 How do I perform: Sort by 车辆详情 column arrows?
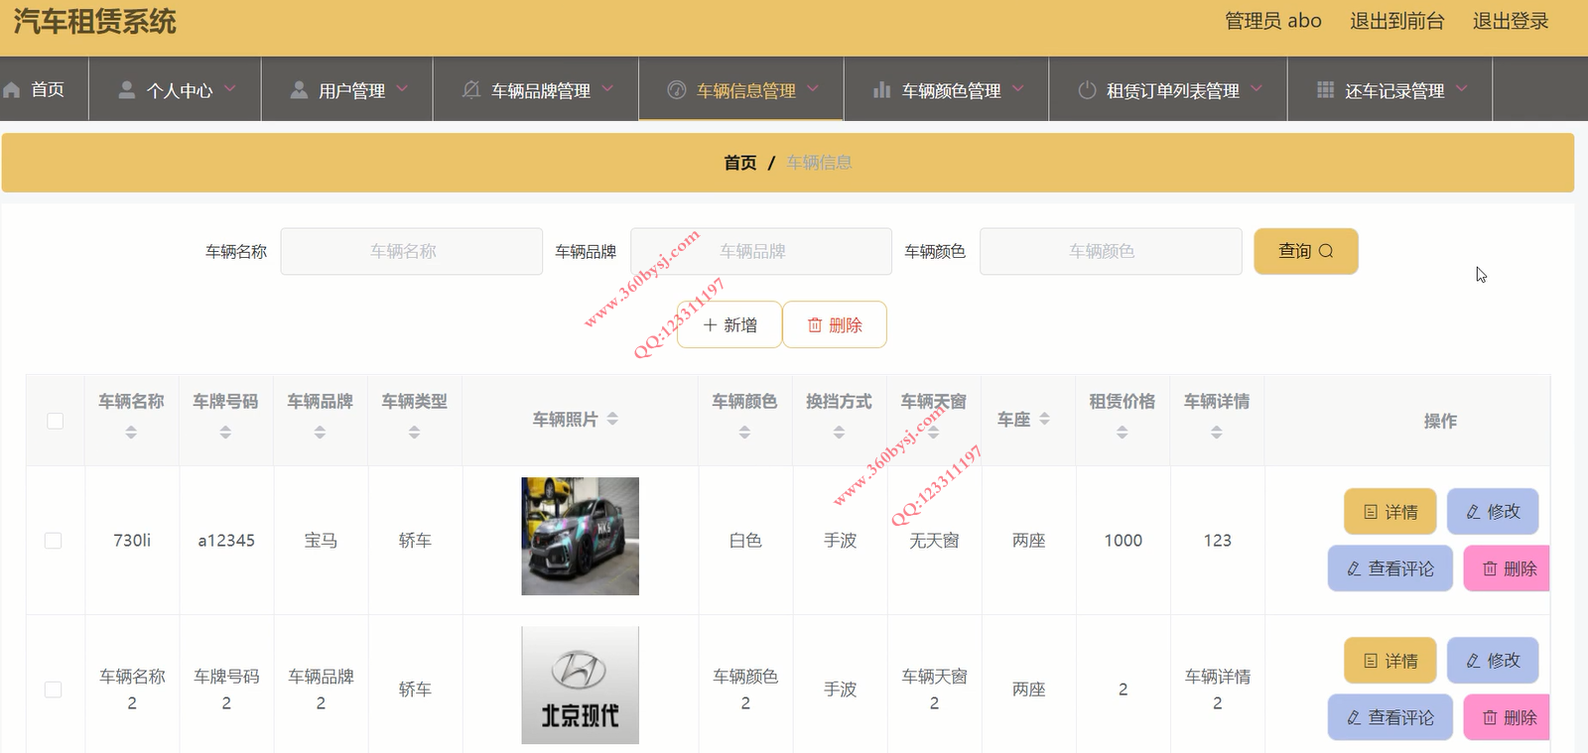click(1216, 433)
